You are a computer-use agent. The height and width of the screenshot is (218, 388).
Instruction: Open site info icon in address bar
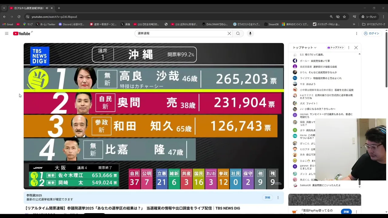click(28, 17)
